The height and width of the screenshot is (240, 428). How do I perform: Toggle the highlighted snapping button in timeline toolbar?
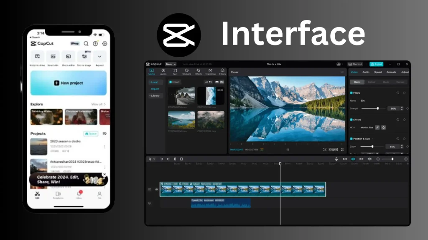pos(353,159)
